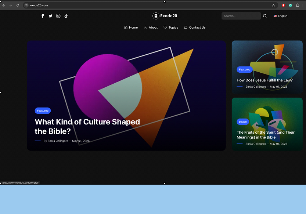Click the Exode20 logo icon
The width and height of the screenshot is (306, 214).
[156, 16]
